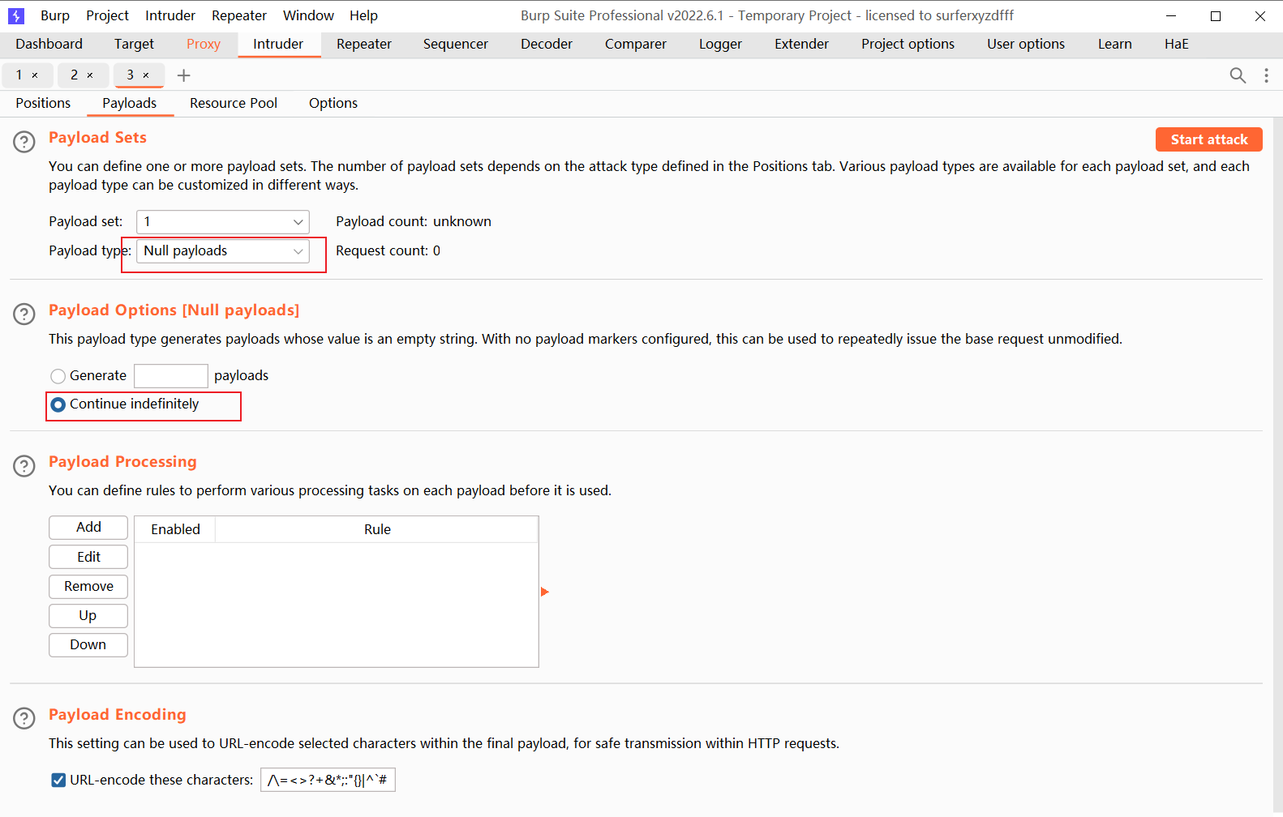Switch to the Decoder tab
The width and height of the screenshot is (1283, 817).
pos(547,44)
